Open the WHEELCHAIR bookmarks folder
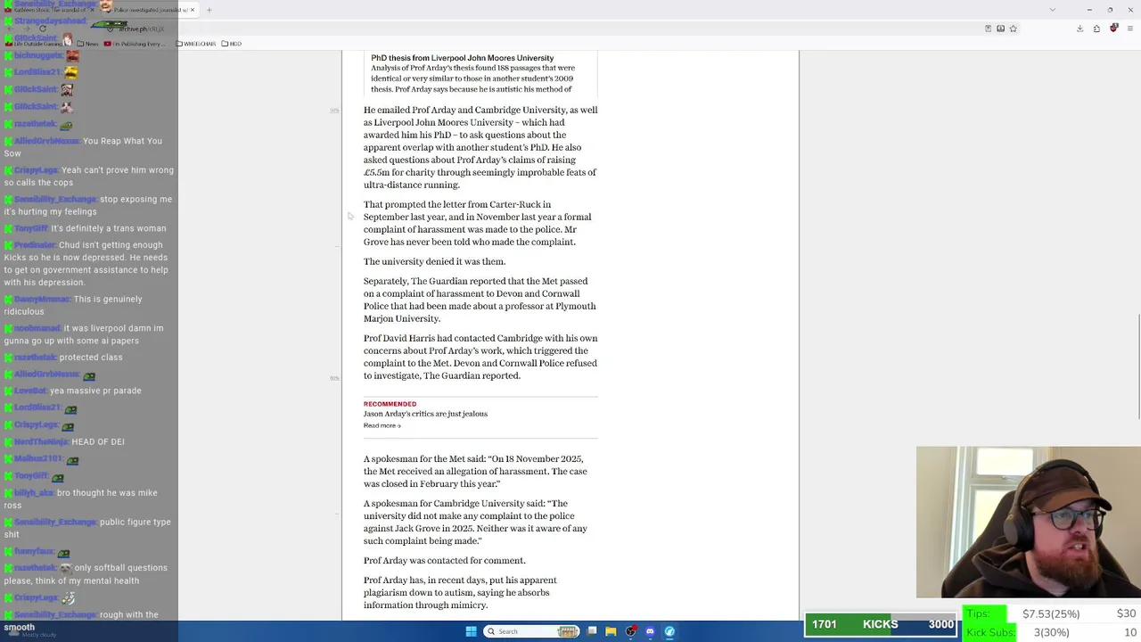The height and width of the screenshot is (642, 1141). 196,44
